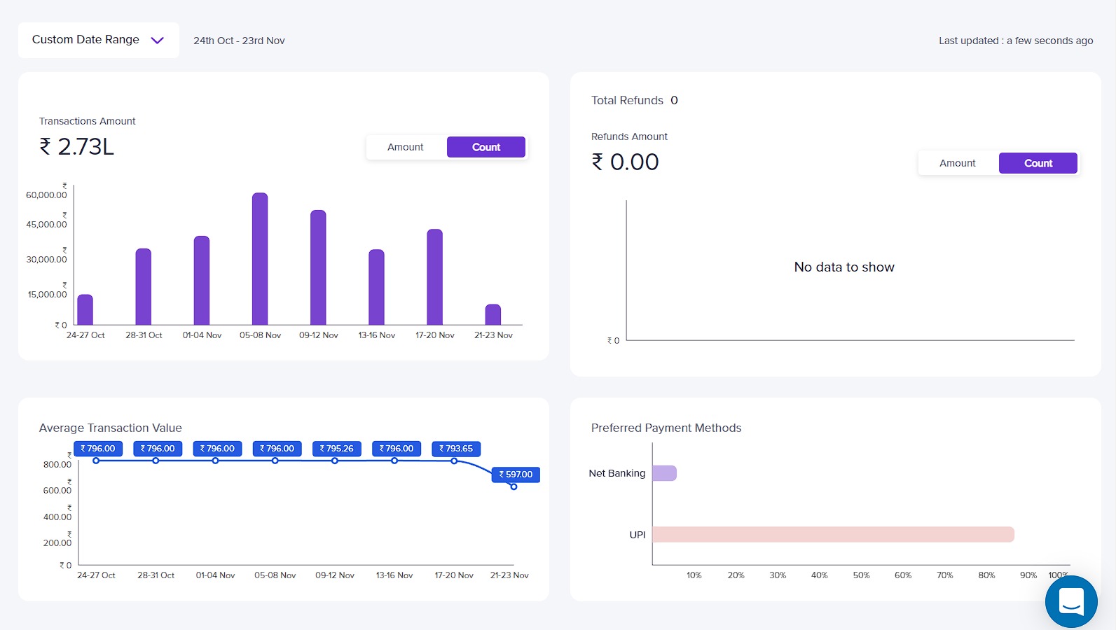Click the short 21-23 Nov transactions bar
The width and height of the screenshot is (1116, 630).
[493, 314]
